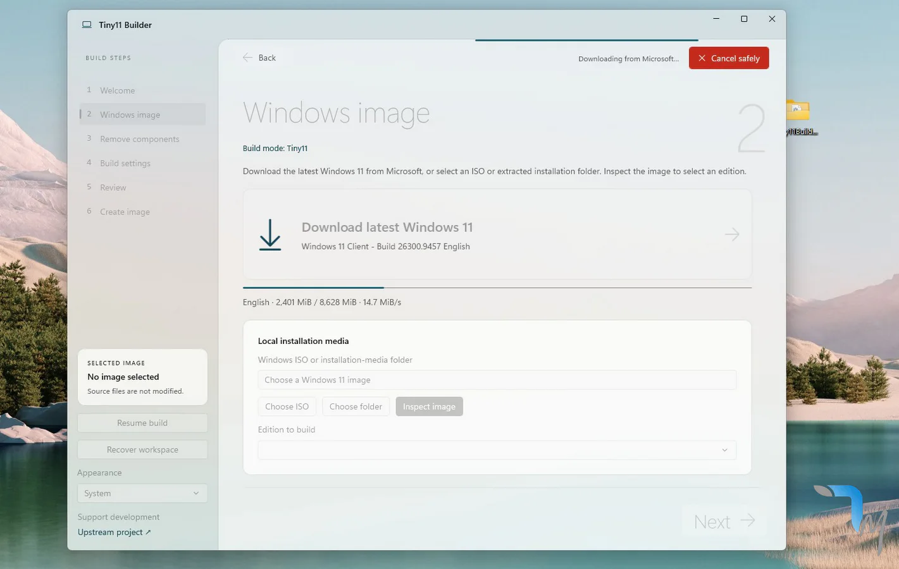Select the Windows image step
Image resolution: width=899 pixels, height=569 pixels.
click(142, 114)
